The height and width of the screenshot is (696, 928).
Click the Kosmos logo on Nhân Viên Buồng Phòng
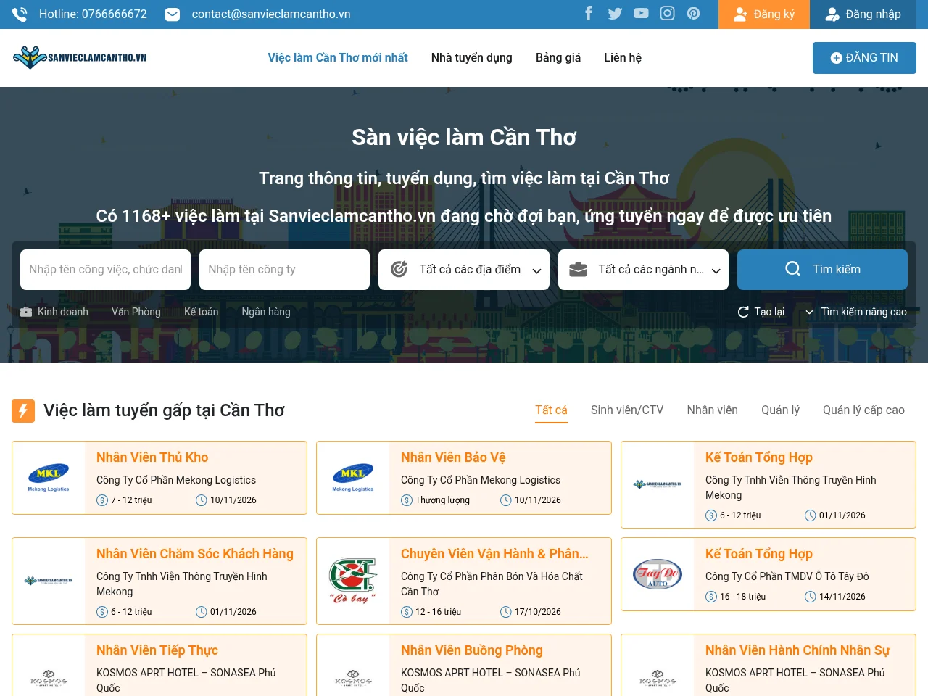click(353, 678)
